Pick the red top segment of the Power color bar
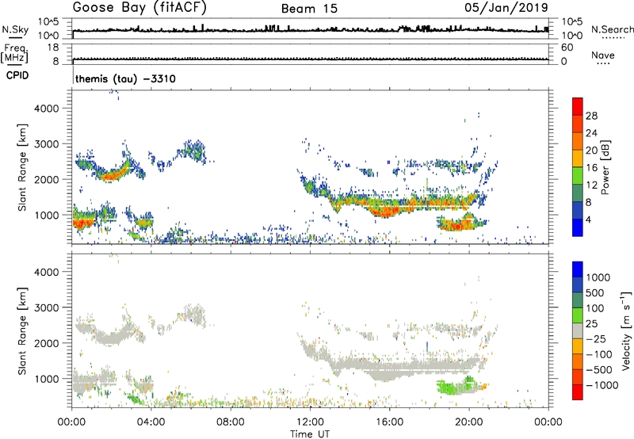Viewport: 634px width, 439px height. (x=579, y=105)
